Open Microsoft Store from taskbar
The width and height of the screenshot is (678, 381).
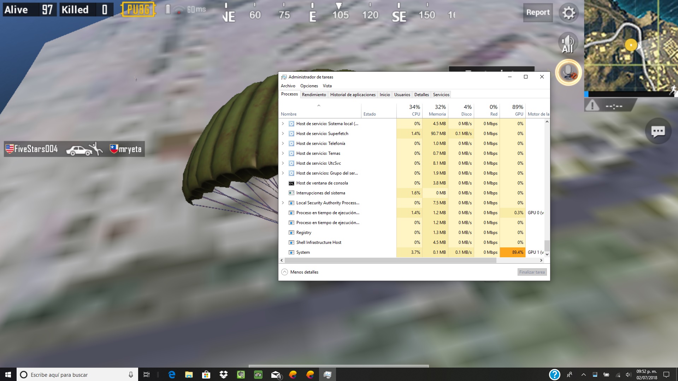[x=206, y=375]
